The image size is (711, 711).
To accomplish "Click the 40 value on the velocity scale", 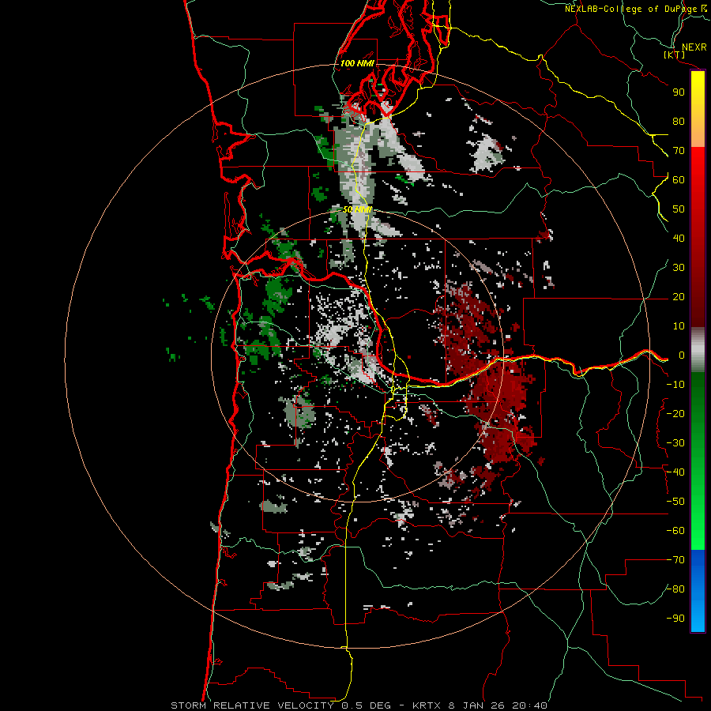I will (x=679, y=239).
